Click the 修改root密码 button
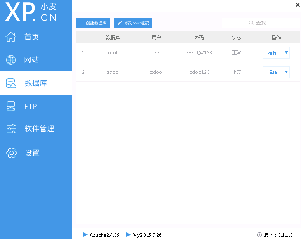This screenshot has height=239, width=301. [x=133, y=23]
